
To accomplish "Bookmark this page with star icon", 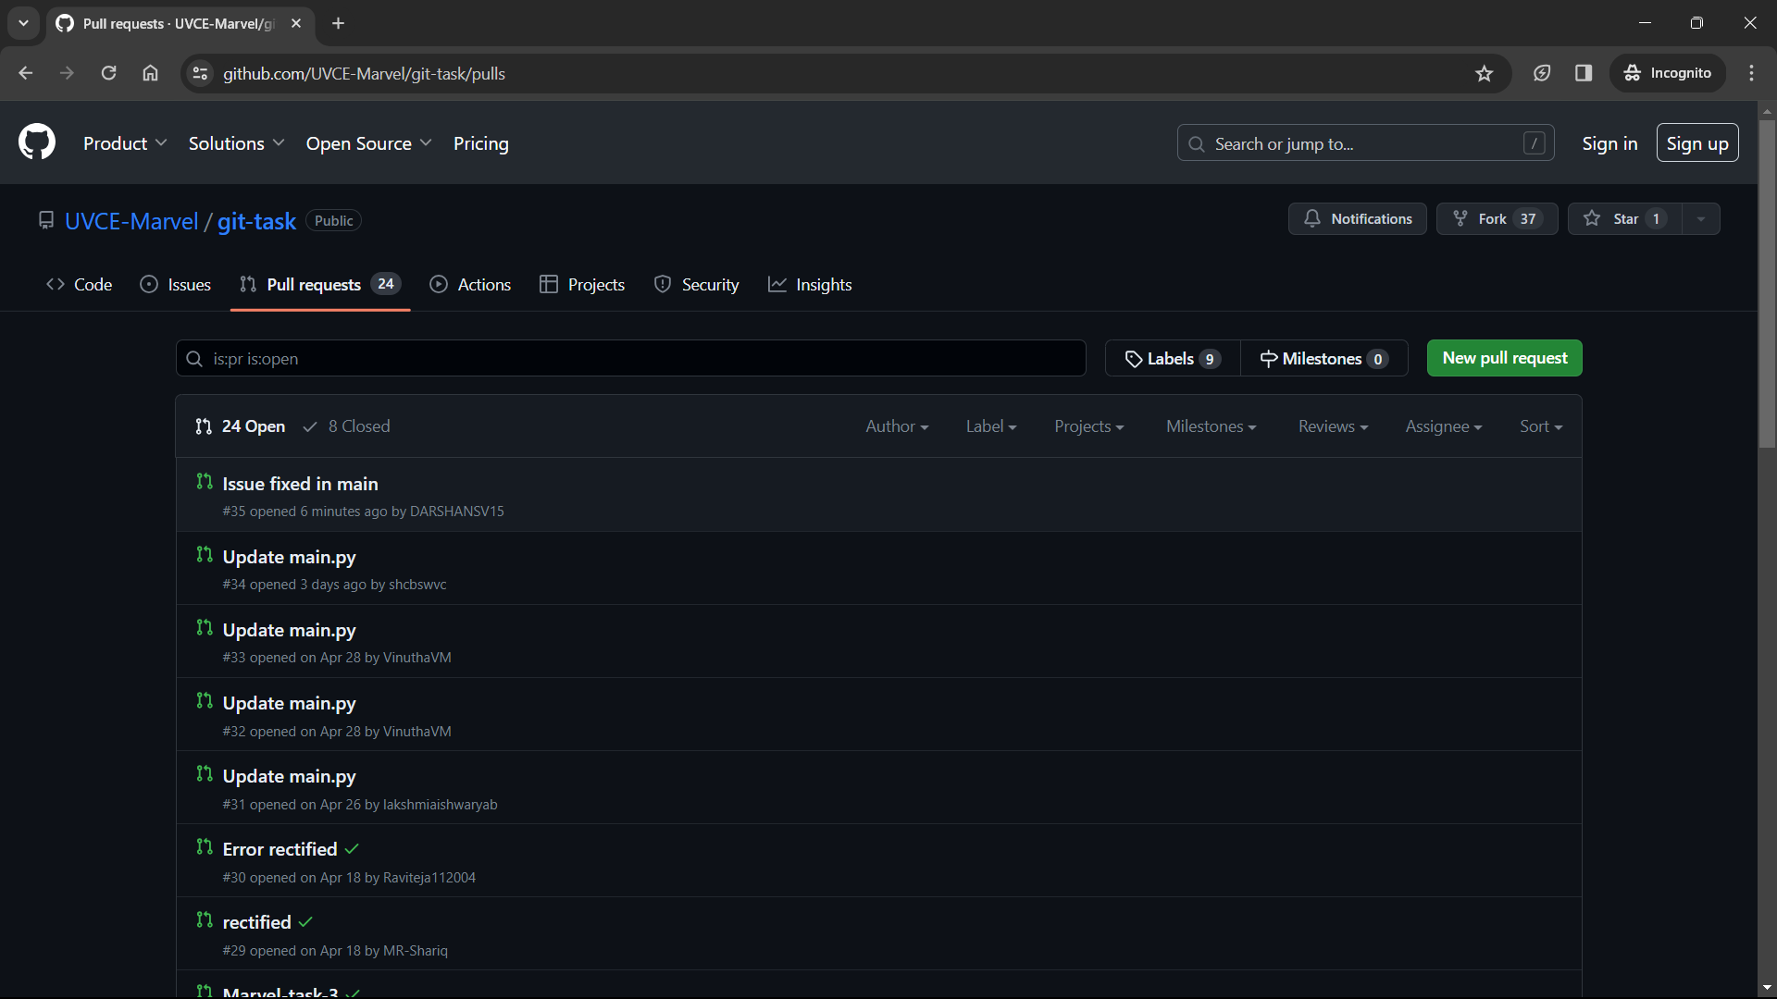I will tap(1485, 73).
